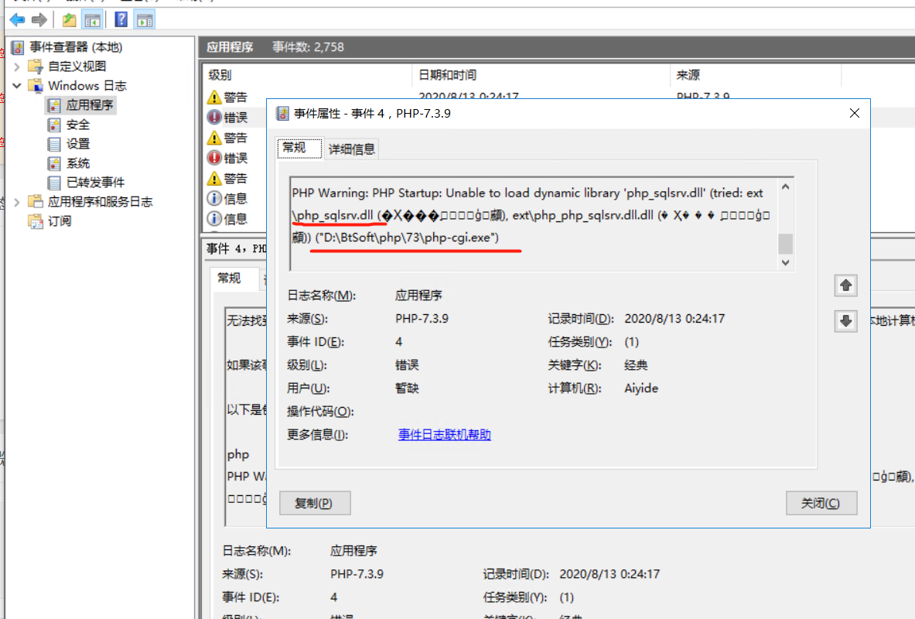The image size is (915, 619).
Task: Close the 事件属性 dialog with the X
Action: tap(855, 113)
